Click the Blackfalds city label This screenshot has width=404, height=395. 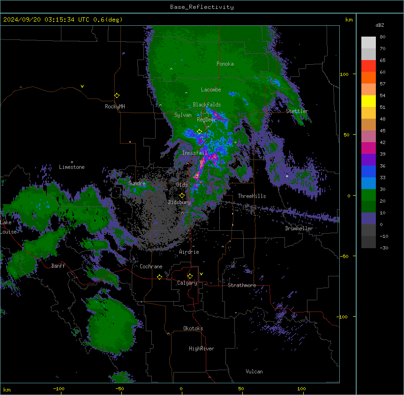pos(207,105)
